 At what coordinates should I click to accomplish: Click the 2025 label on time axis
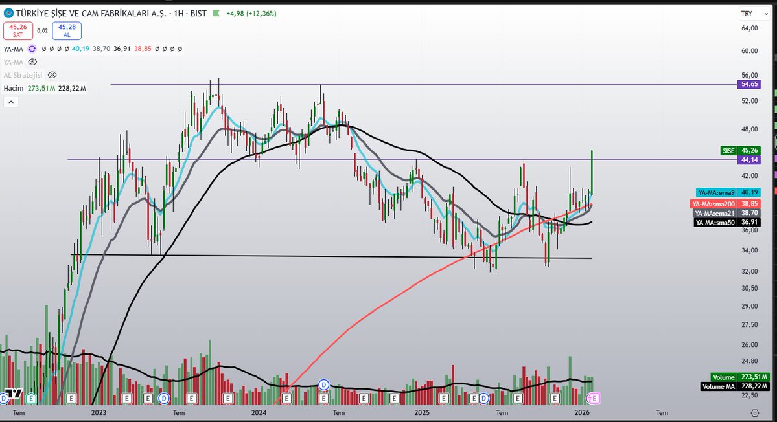422,412
